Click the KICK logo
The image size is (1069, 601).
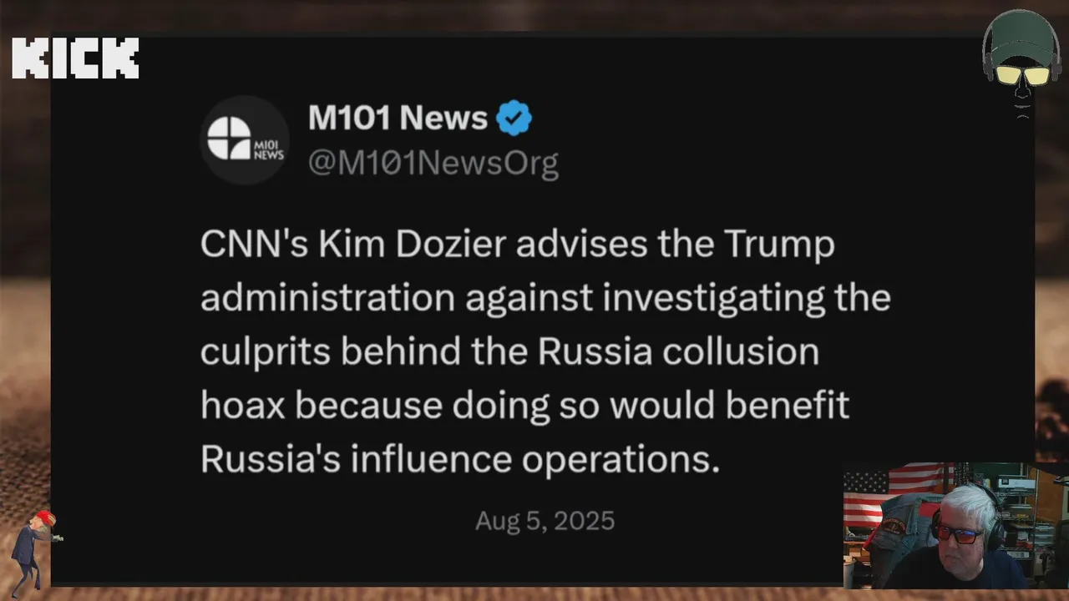pyautogui.click(x=75, y=58)
